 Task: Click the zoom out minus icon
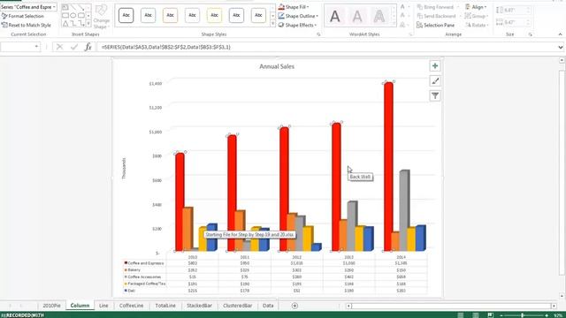(x=501, y=315)
